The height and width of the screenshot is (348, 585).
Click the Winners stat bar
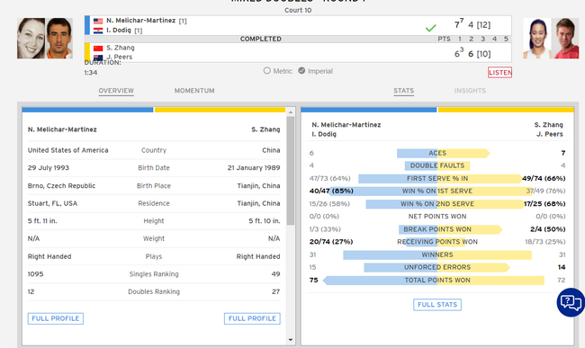437,254
